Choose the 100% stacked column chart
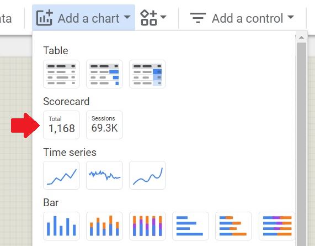The height and width of the screenshot is (246, 315). click(147, 226)
